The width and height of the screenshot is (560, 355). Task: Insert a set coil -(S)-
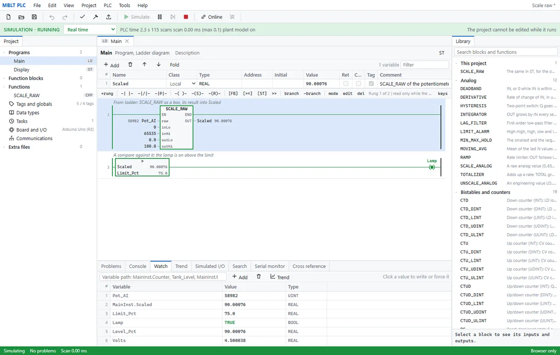point(198,94)
